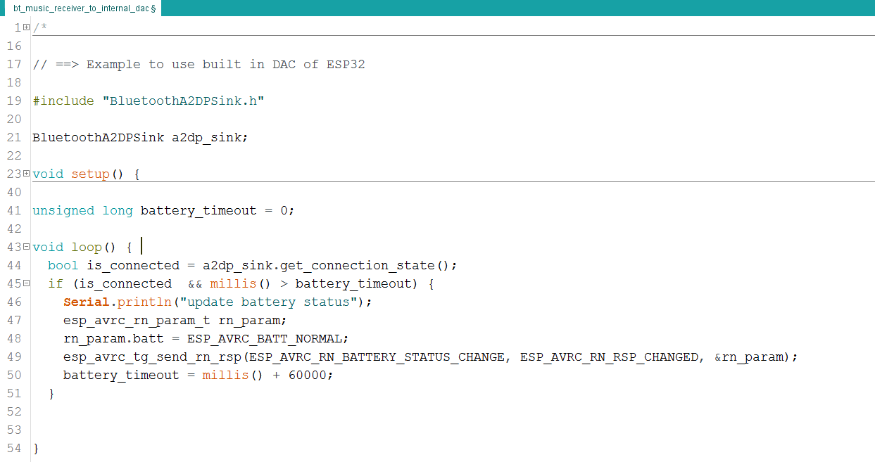Collapse the setup() function at line 23
Image resolution: width=875 pixels, height=462 pixels.
[25, 174]
